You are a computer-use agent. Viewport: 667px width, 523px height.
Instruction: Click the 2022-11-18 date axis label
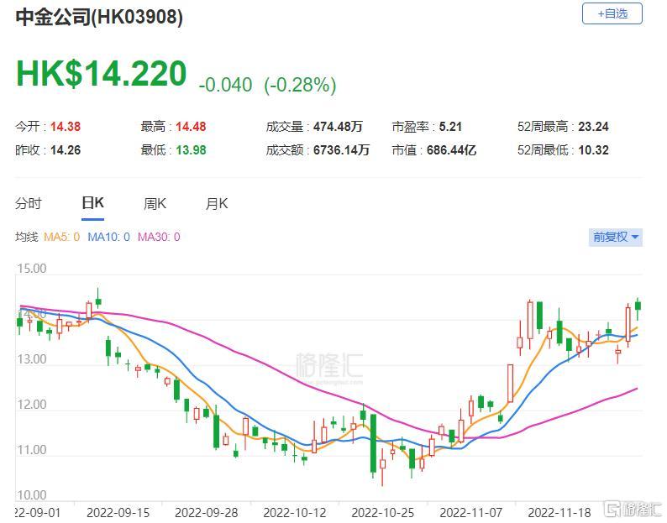pyautogui.click(x=559, y=513)
